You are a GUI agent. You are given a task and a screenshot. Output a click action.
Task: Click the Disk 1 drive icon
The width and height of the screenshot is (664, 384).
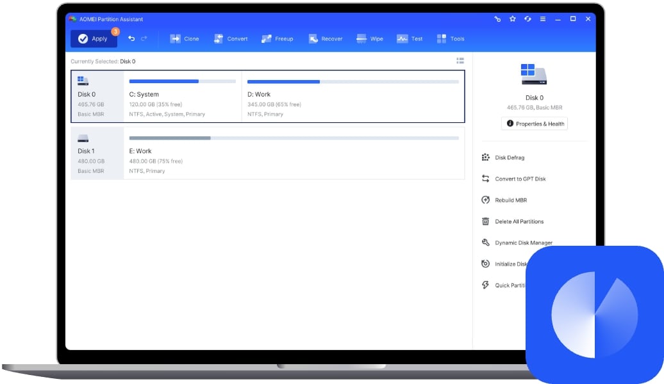coord(83,138)
